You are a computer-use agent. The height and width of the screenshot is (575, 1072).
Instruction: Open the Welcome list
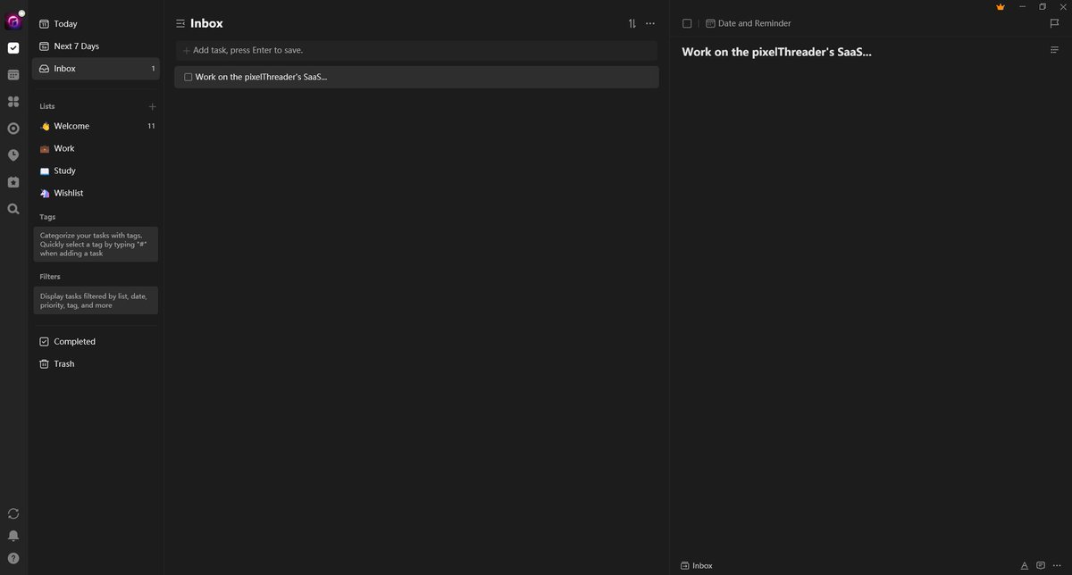pos(96,126)
